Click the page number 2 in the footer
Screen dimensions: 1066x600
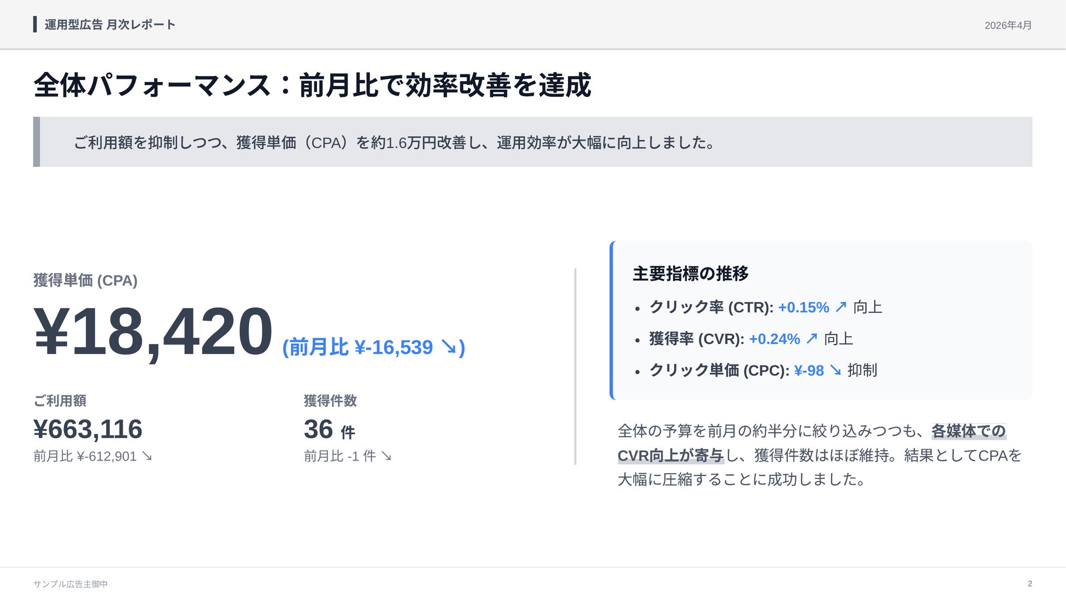[x=1029, y=584]
